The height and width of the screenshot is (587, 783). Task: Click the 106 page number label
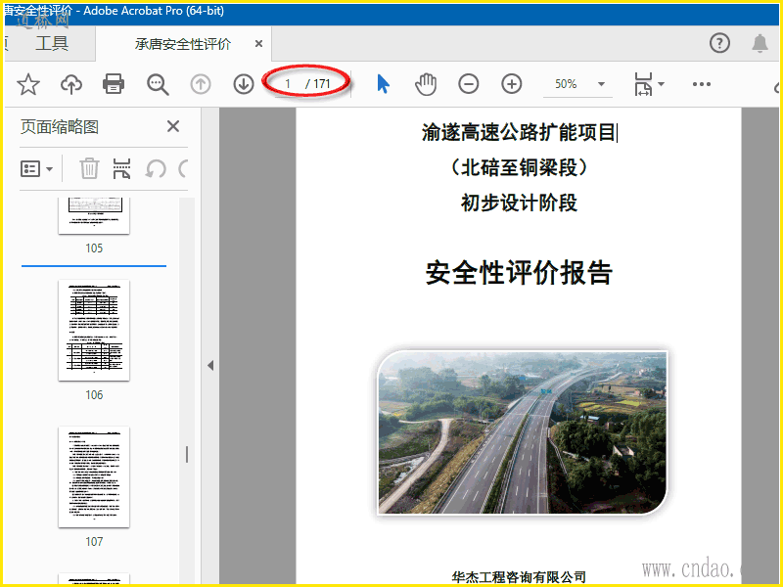click(x=94, y=395)
